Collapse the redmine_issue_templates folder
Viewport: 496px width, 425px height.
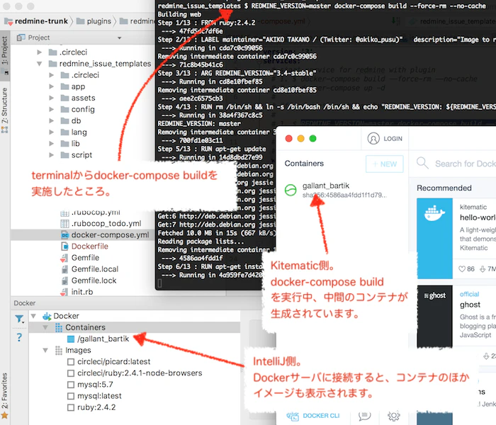[39, 64]
